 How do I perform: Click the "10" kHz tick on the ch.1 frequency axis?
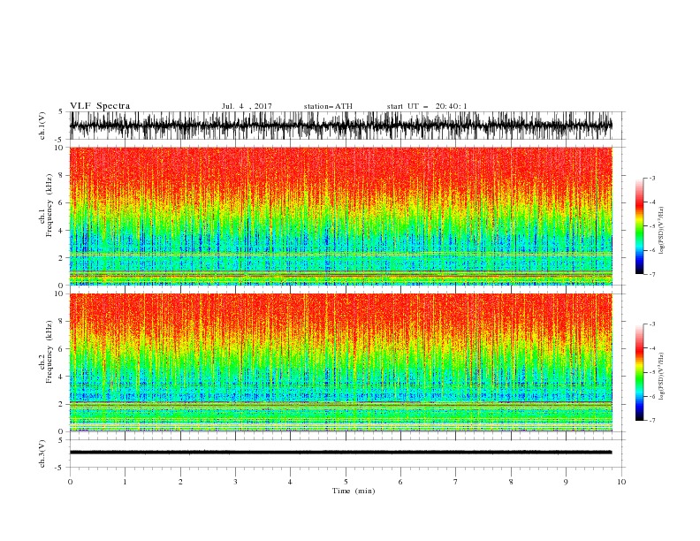pos(59,148)
